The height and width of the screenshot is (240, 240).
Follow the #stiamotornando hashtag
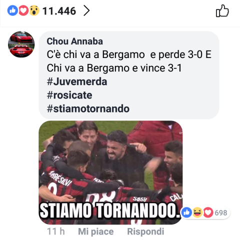88,108
